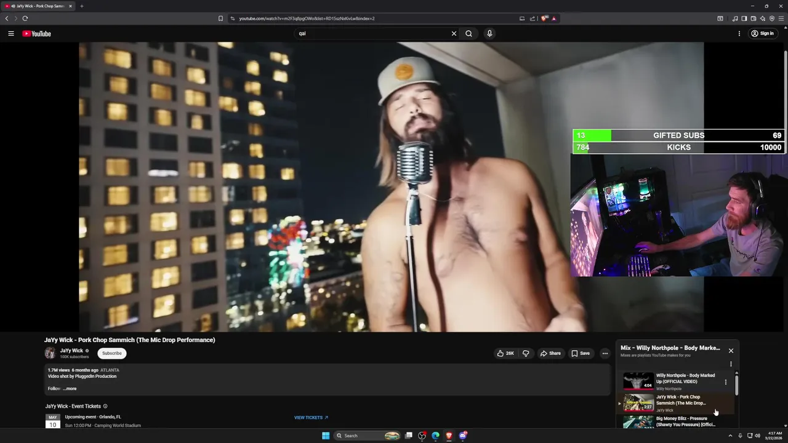Open JaYy Wick channel name link
The image size is (788, 443).
click(71, 351)
